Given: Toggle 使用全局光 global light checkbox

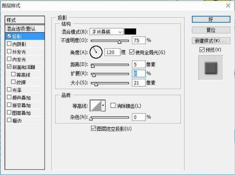Looking at the screenshot, I should [x=131, y=52].
